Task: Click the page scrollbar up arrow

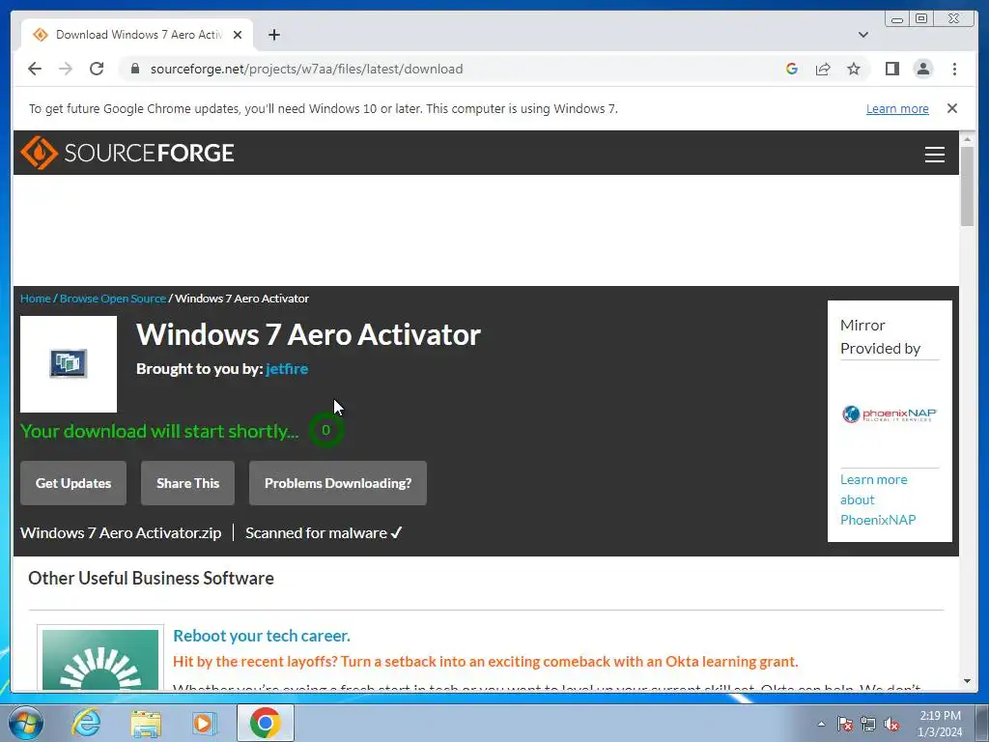Action: (x=967, y=138)
